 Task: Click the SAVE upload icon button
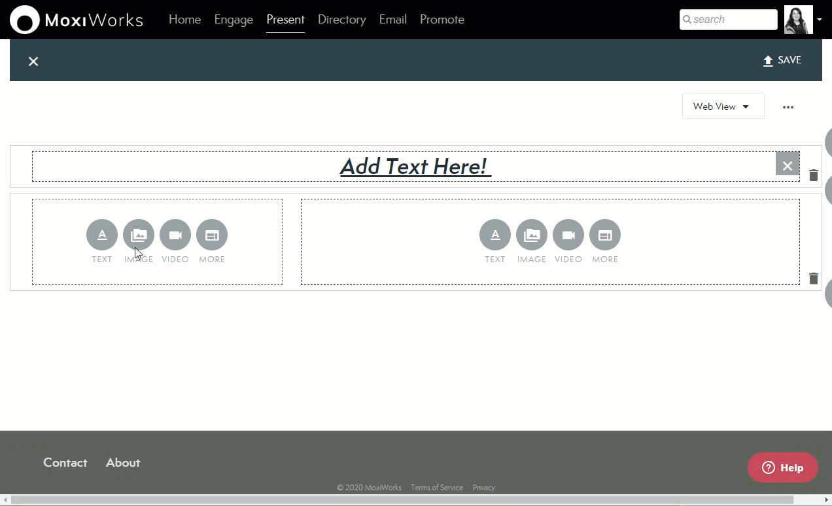pyautogui.click(x=782, y=60)
